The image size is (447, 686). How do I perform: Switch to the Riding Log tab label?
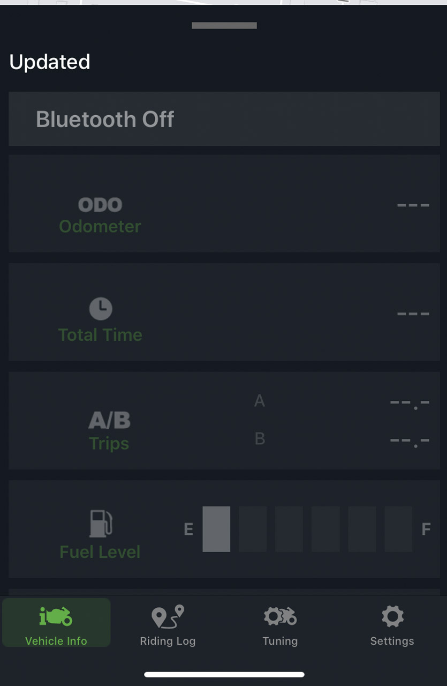[x=168, y=641]
